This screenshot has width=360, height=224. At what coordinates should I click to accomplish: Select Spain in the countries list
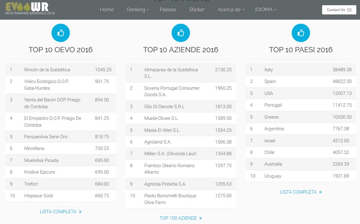click(301, 81)
